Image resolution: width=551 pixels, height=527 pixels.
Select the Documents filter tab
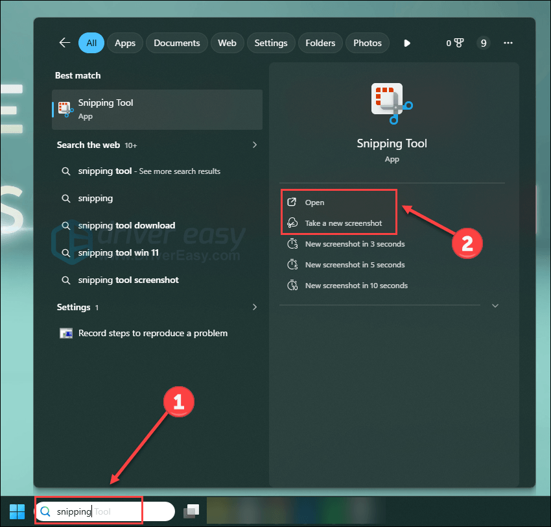[177, 43]
